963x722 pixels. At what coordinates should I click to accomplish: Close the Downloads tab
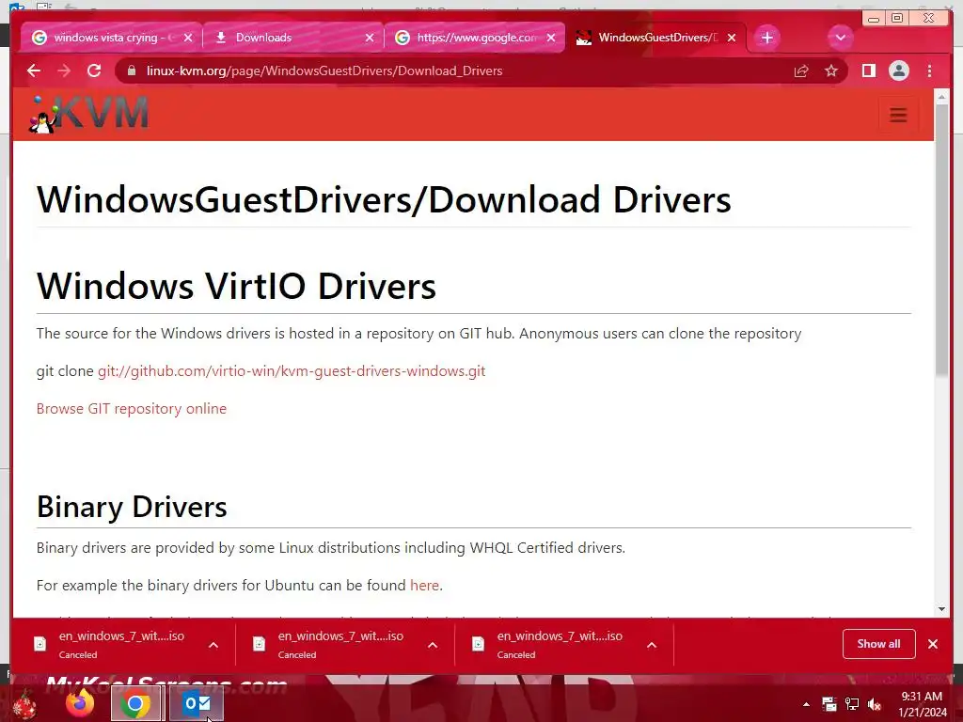(369, 38)
